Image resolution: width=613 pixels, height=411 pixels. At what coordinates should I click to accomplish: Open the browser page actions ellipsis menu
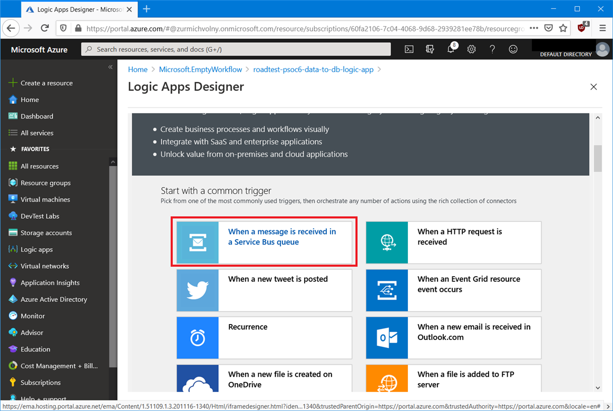tap(534, 28)
